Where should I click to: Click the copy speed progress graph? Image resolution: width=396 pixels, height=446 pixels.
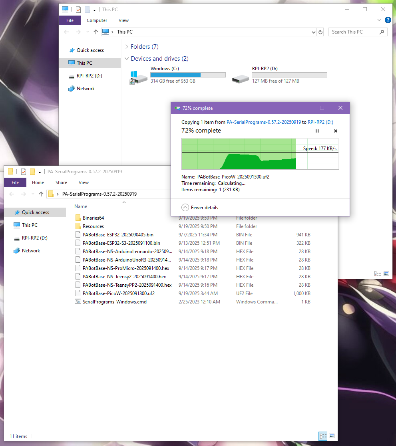pyautogui.click(x=260, y=154)
